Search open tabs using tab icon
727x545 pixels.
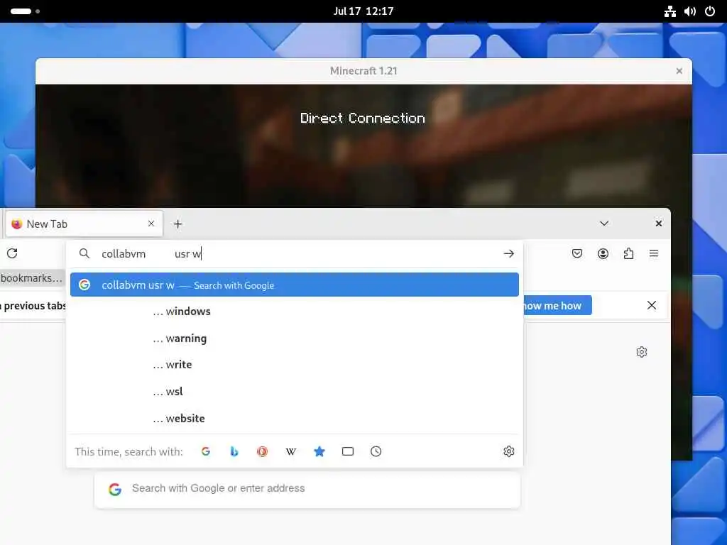348,451
